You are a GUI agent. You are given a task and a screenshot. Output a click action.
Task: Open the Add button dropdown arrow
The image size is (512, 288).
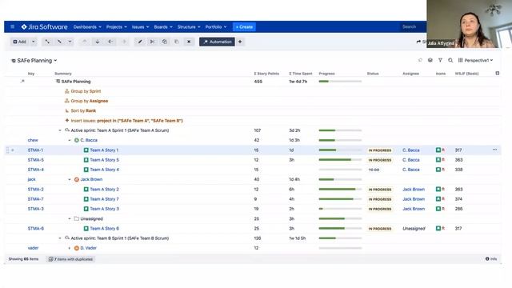(34, 42)
